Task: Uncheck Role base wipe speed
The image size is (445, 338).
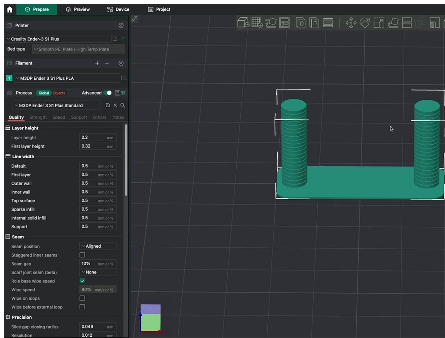Action: [82, 281]
